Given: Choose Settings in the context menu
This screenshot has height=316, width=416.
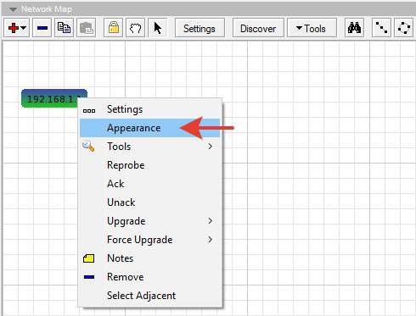Looking at the screenshot, I should coord(150,109).
